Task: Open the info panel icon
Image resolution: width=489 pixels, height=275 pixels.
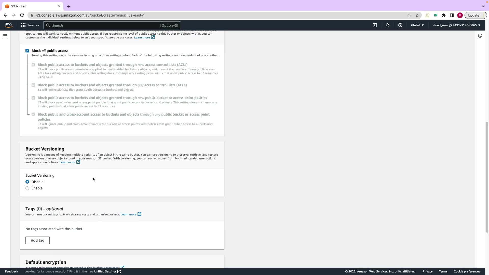Action: click(480, 36)
